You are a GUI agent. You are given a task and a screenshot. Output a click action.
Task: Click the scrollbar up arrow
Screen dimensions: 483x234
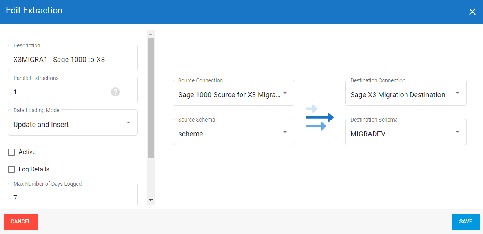point(151,34)
